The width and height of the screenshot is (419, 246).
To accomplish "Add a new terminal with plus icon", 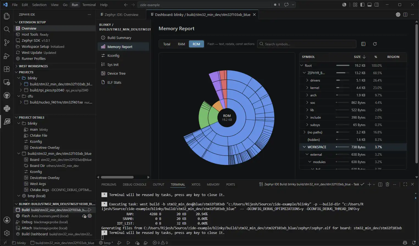I will click(369, 185).
